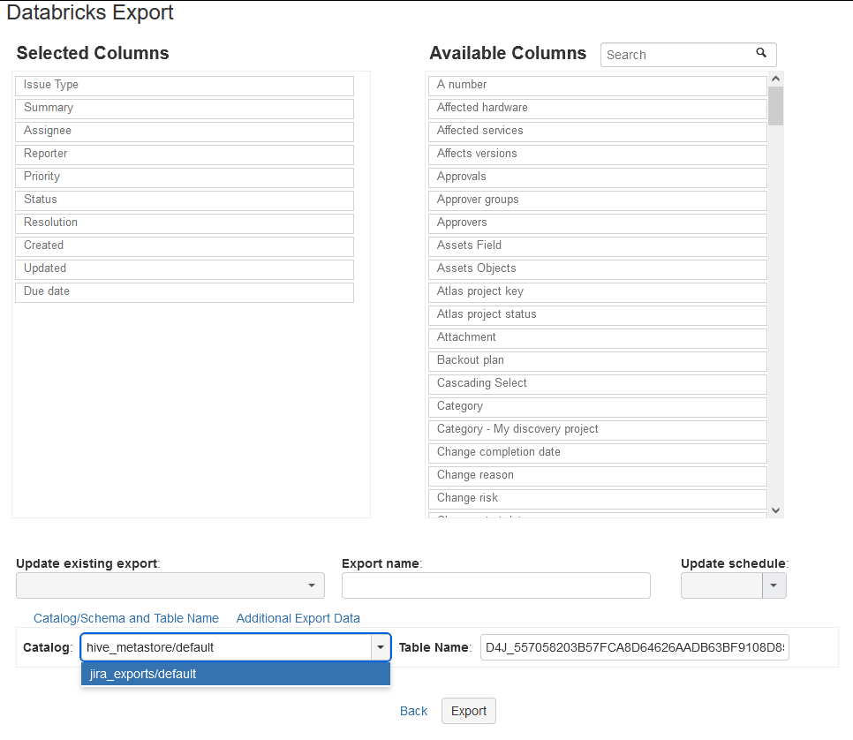Search available columns field
The width and height of the screenshot is (853, 740).
tap(688, 55)
